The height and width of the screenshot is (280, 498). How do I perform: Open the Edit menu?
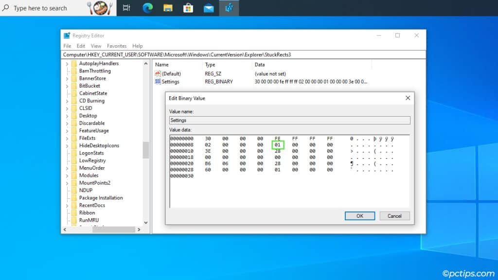[x=81, y=46]
